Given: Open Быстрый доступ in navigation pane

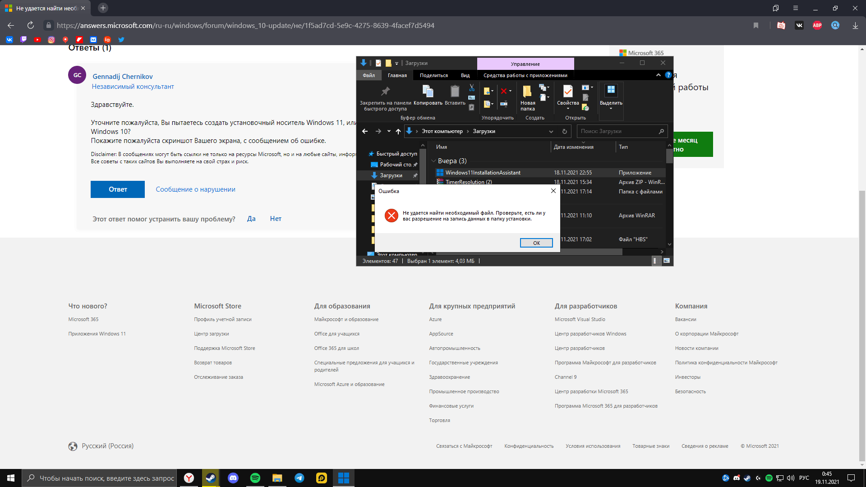Looking at the screenshot, I should tap(396, 154).
